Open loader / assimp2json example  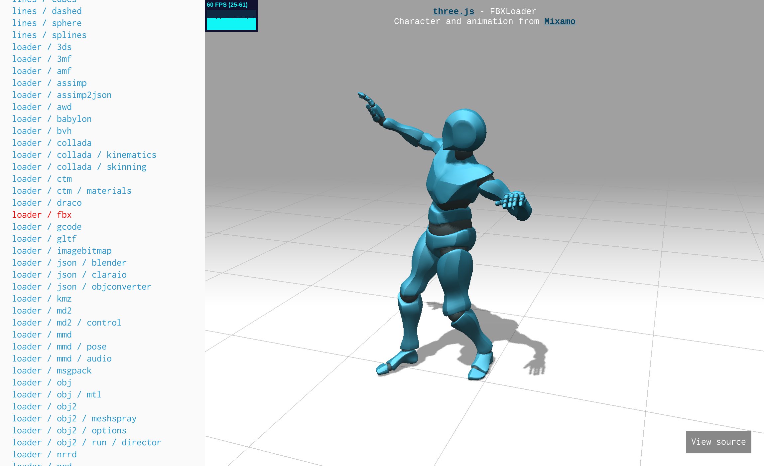(62, 95)
